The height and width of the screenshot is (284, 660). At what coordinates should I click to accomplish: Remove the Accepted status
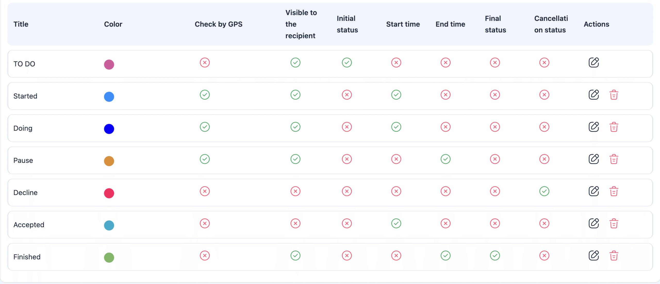pyautogui.click(x=614, y=223)
